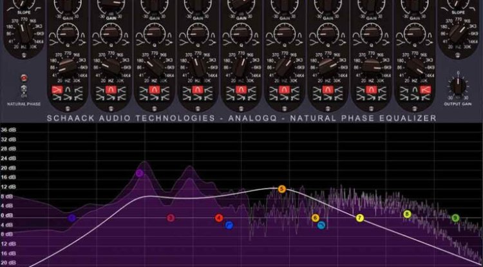Image resolution: width=483 pixels, height=267 pixels.
Task: Select high-shelf shape for band 8
Action: [381, 90]
